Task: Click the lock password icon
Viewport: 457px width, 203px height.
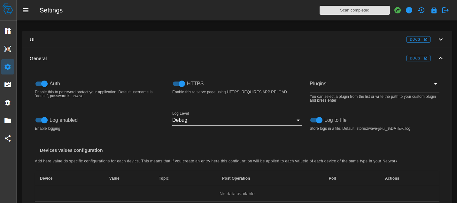Action: coord(434,10)
